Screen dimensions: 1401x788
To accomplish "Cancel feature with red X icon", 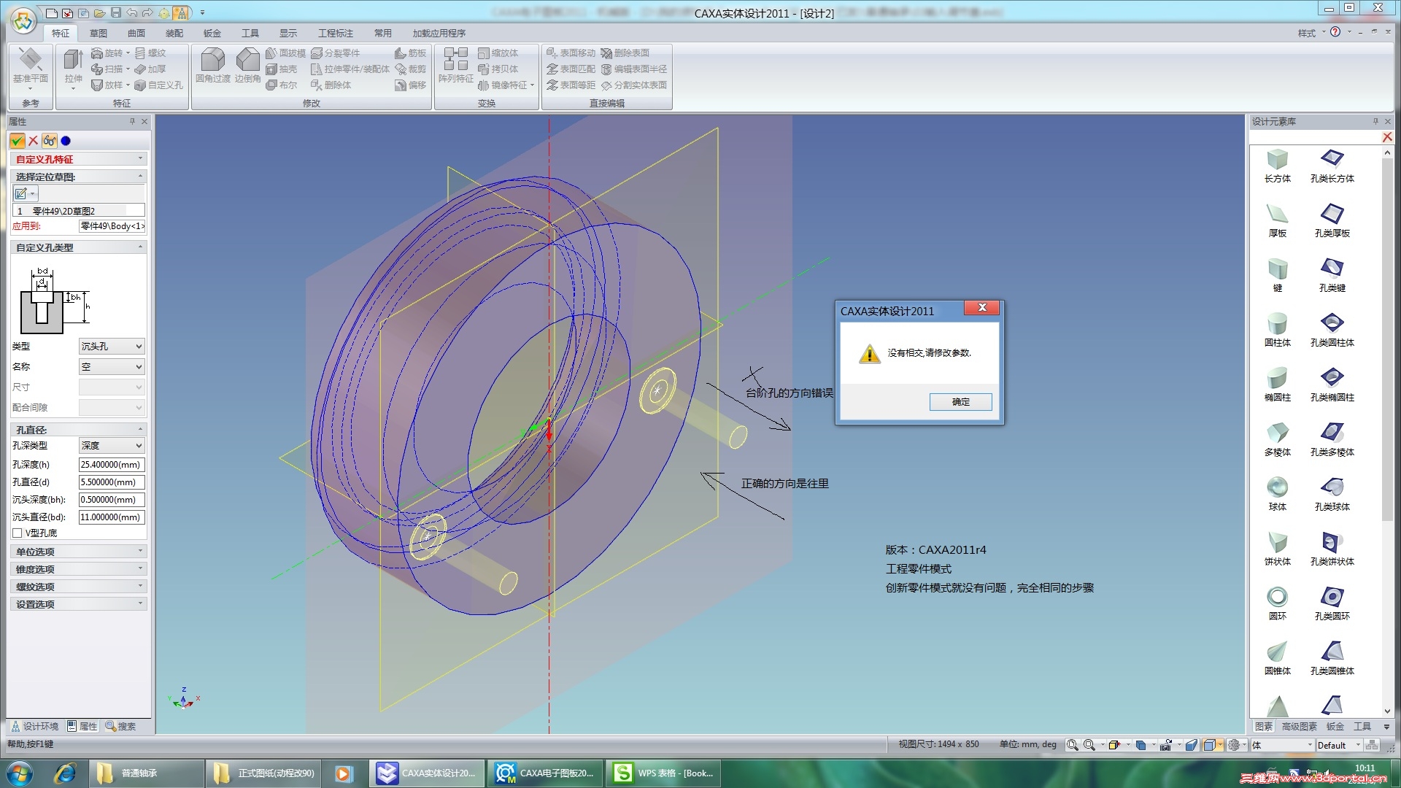I will (33, 141).
